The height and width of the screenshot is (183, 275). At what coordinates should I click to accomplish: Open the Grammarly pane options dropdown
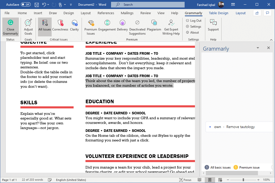pyautogui.click(x=257, y=48)
